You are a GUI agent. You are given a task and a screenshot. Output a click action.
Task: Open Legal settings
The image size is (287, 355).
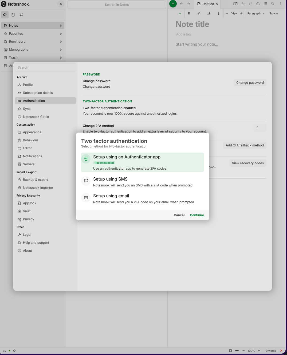point(45,235)
